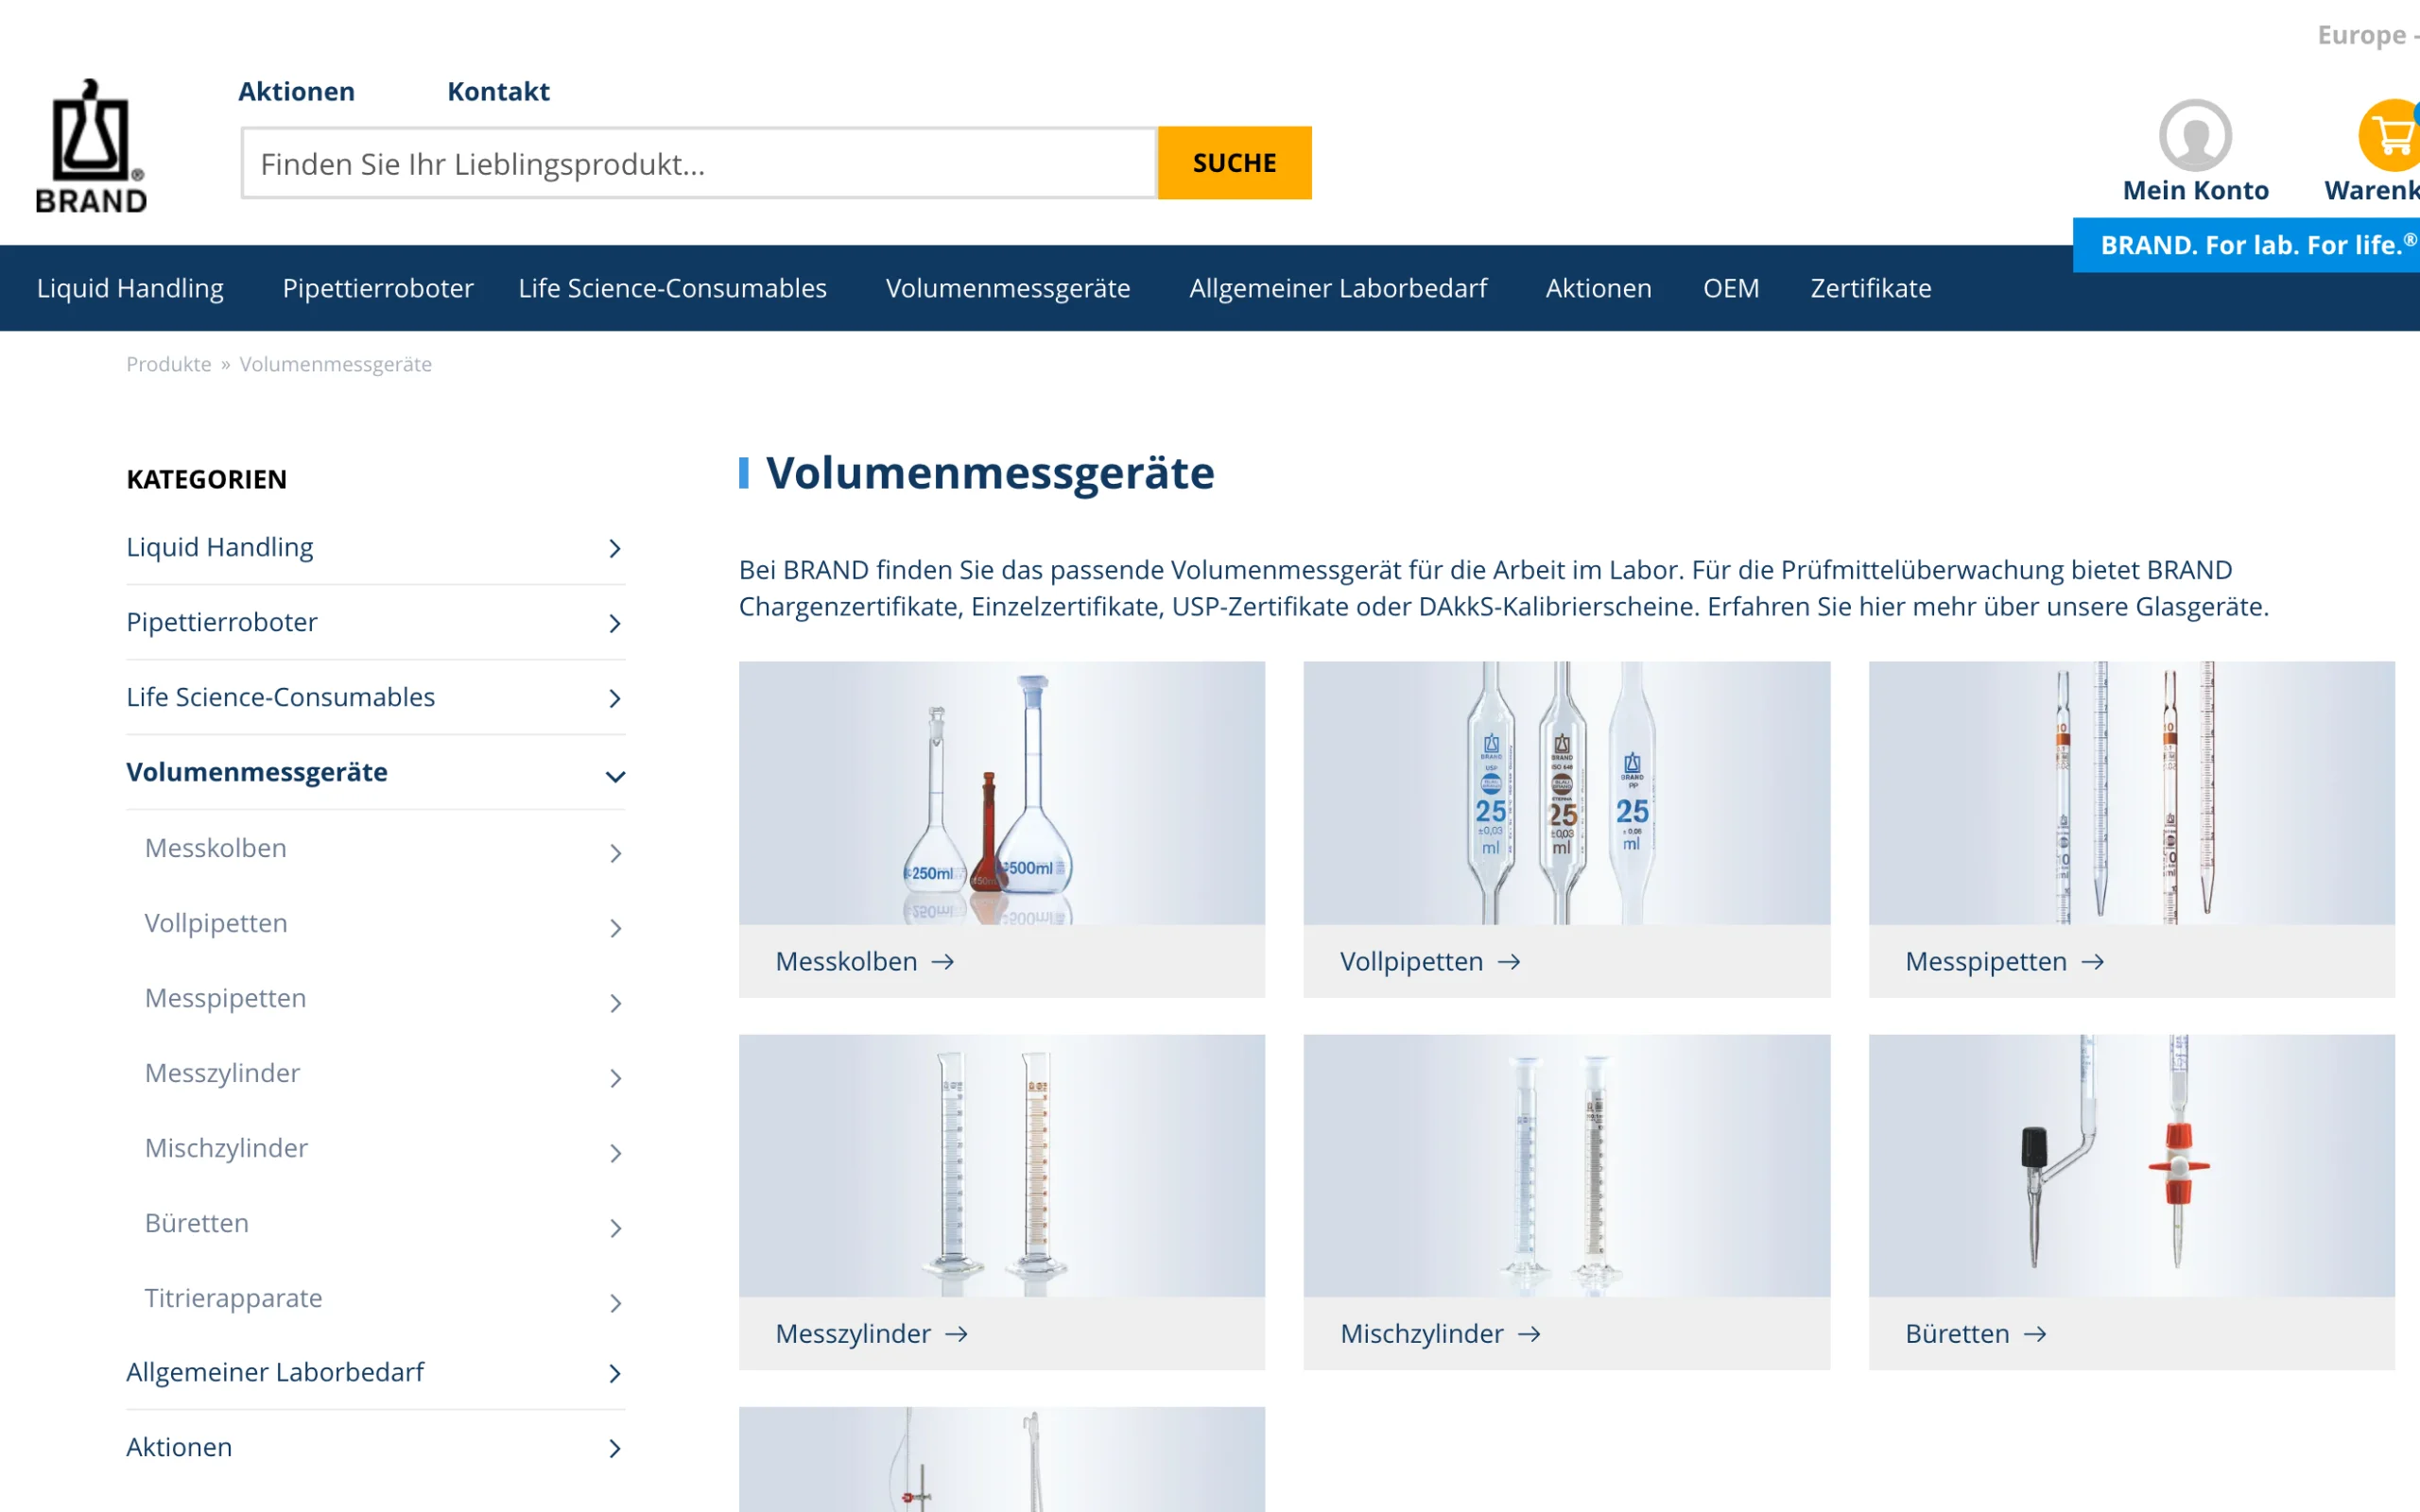Select Titrierapparate in sidebar subcategories

[x=234, y=1299]
